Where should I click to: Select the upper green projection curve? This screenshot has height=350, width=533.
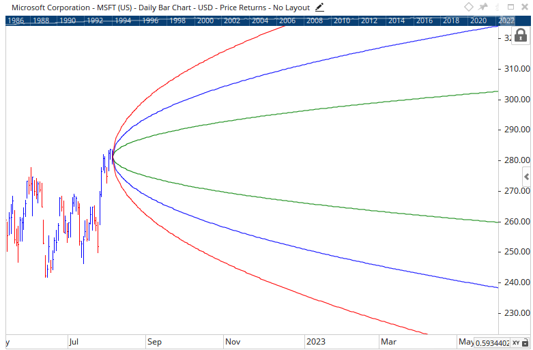coord(306,112)
